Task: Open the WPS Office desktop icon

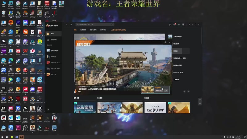Action: click(25, 52)
